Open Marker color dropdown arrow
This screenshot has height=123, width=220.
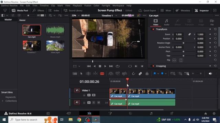tap(166, 74)
